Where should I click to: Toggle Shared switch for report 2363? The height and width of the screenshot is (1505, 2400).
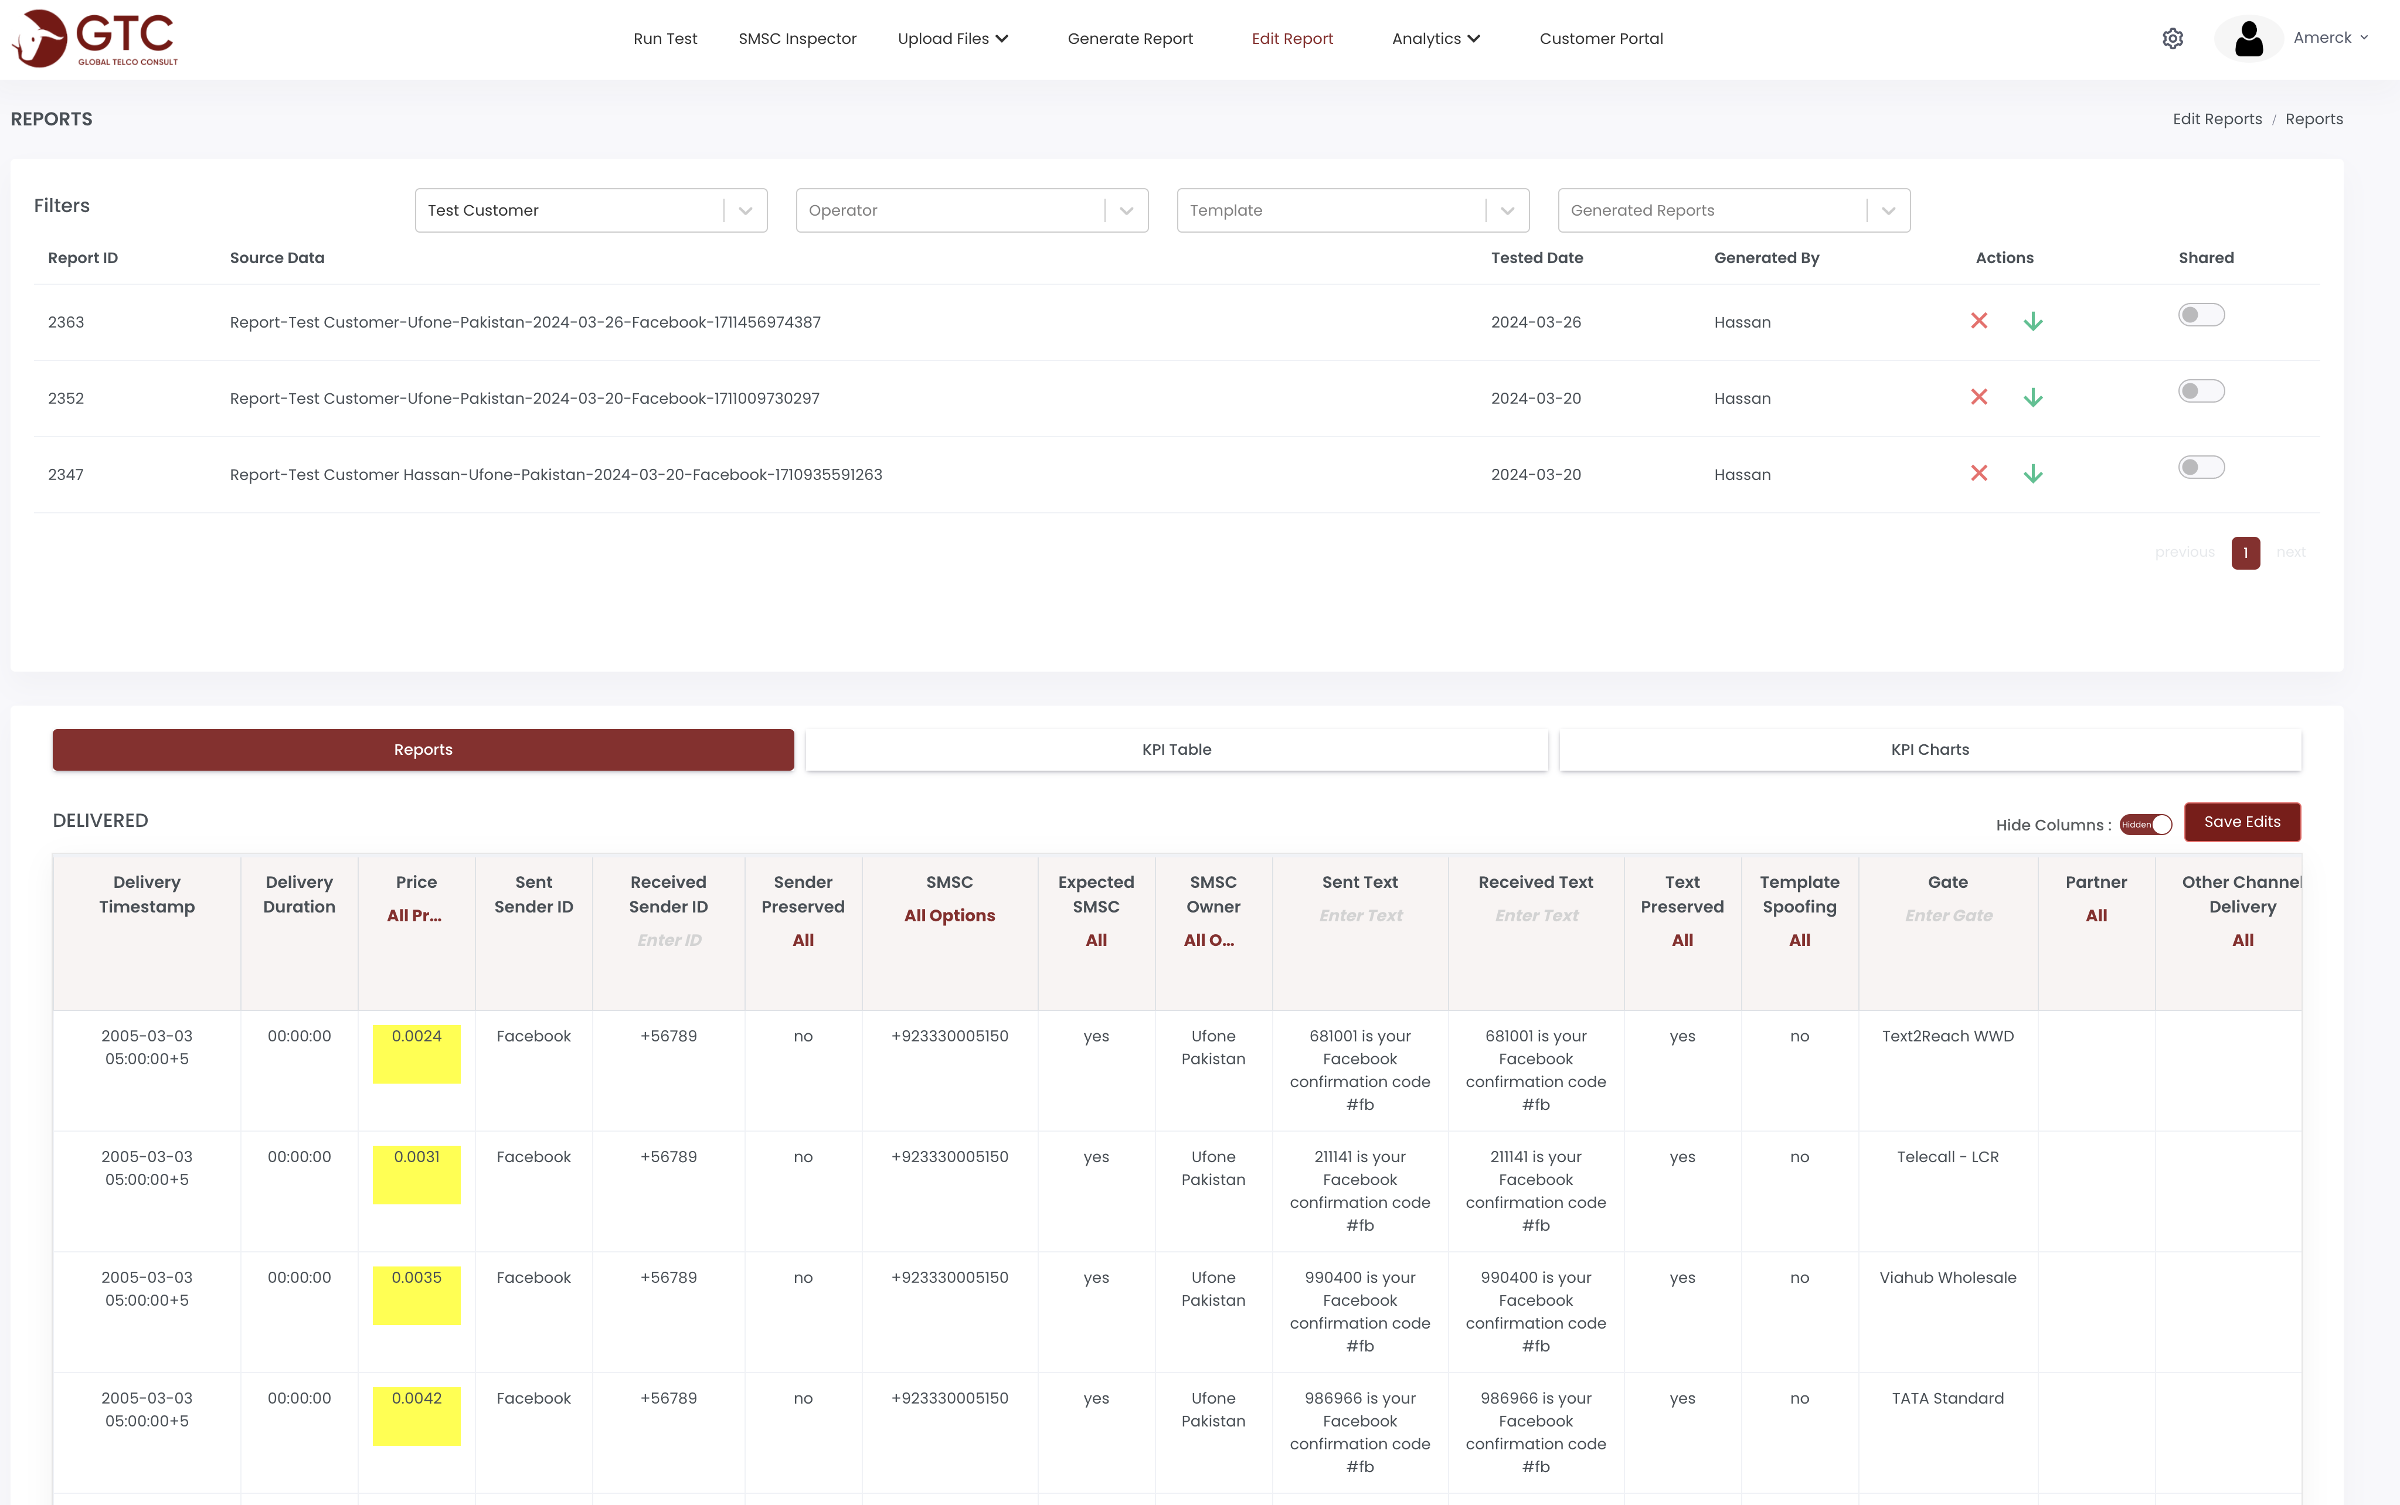pyautogui.click(x=2201, y=315)
